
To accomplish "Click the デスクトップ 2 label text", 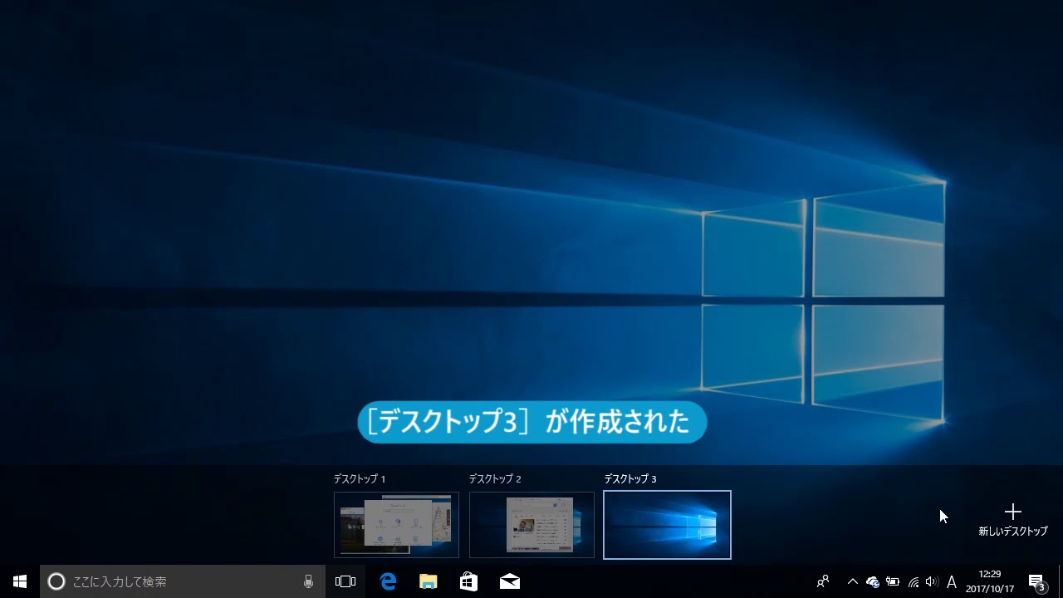I will [x=495, y=479].
